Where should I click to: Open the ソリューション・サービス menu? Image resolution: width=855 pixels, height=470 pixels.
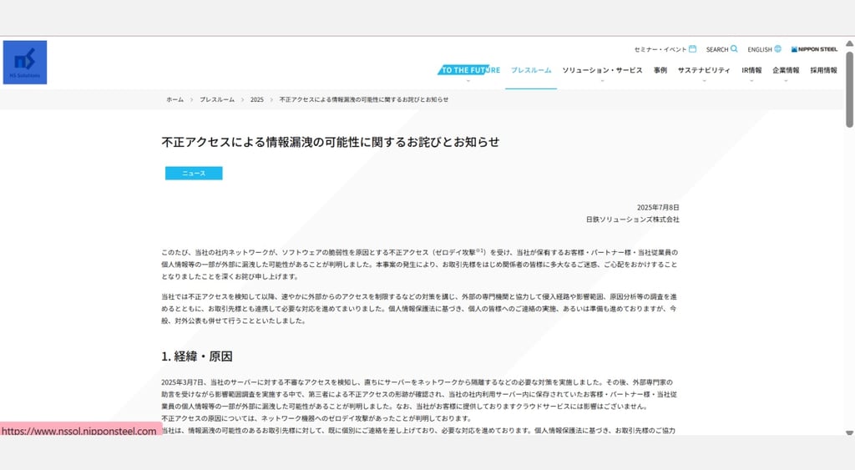point(603,70)
